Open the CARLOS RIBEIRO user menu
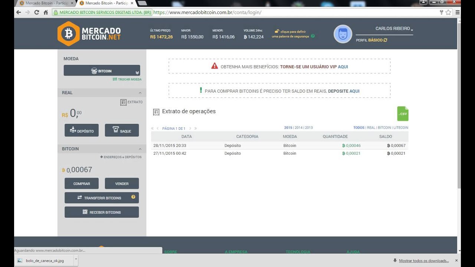The width and height of the screenshot is (475, 267). pos(394,29)
